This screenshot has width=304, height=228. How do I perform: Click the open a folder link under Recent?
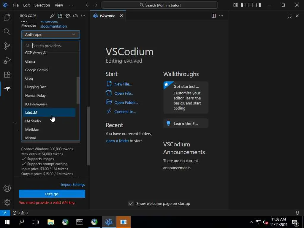coord(118,141)
